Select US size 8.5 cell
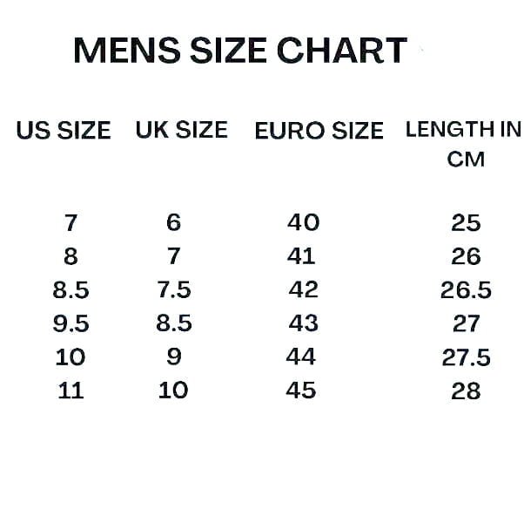The height and width of the screenshot is (523, 524). point(71,289)
